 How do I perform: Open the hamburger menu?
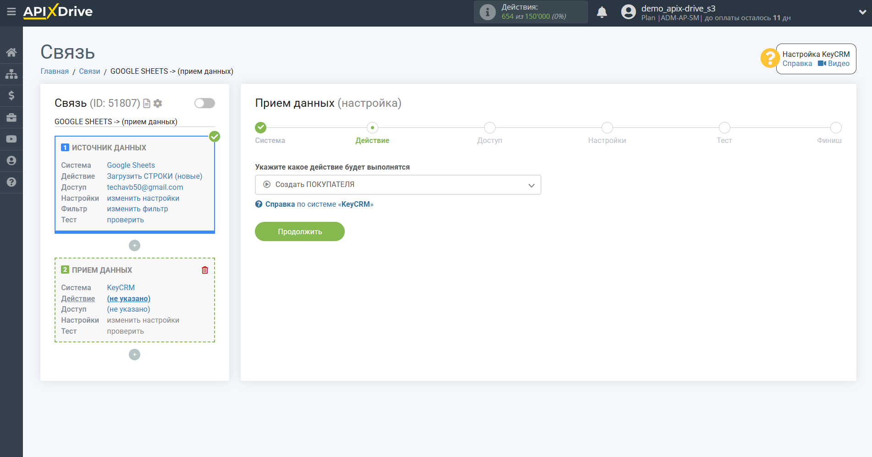11,11
